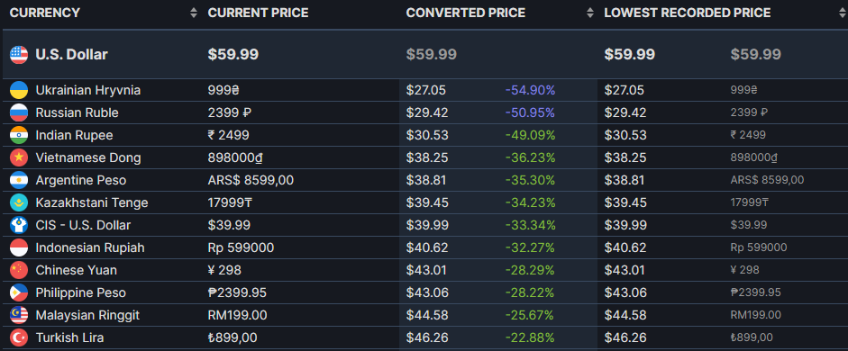This screenshot has width=848, height=351.
Task: Open the Indonesian Rupiah row
Action: pos(424,247)
